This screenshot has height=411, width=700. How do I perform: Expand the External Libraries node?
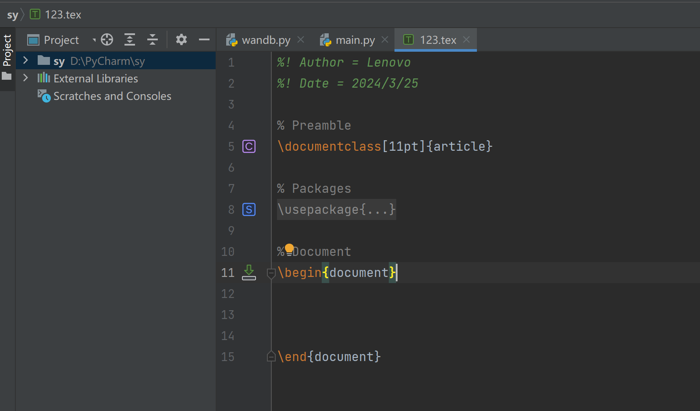pos(26,78)
